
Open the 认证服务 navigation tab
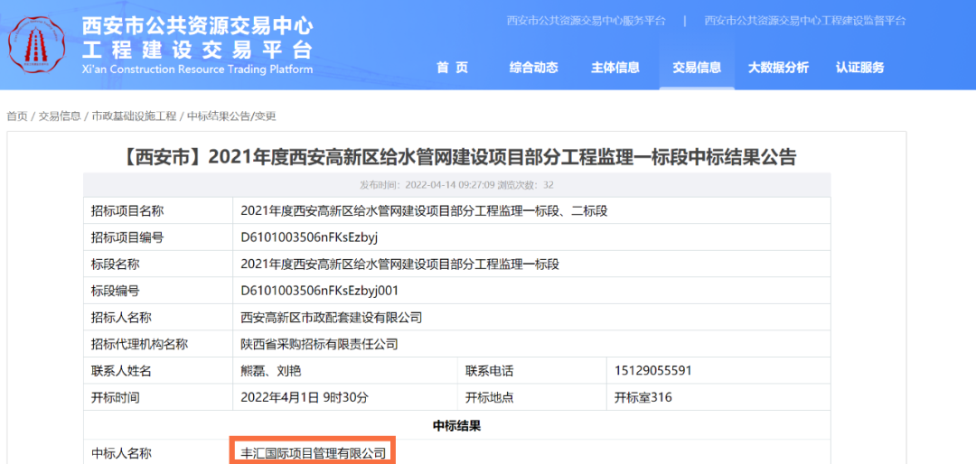coord(859,68)
